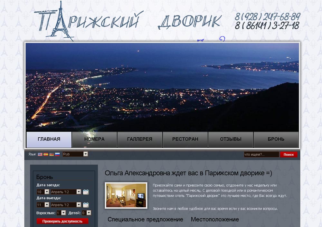322x227 pixels.
Task: Click the night city panorama banner
Action: (162, 87)
